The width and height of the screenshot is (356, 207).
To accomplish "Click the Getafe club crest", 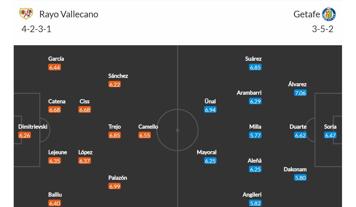I will coord(329,14).
